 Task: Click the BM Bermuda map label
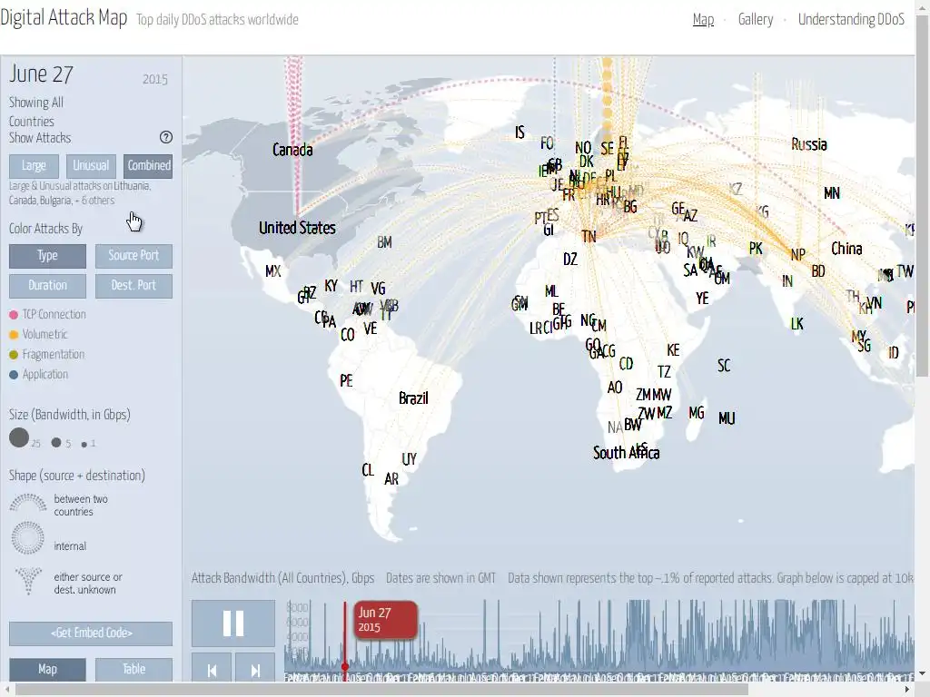[384, 242]
